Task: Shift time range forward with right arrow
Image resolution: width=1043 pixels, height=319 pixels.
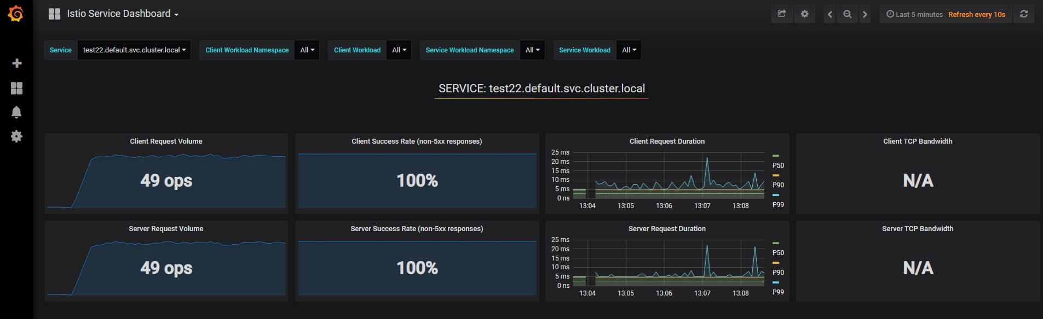Action: (865, 14)
